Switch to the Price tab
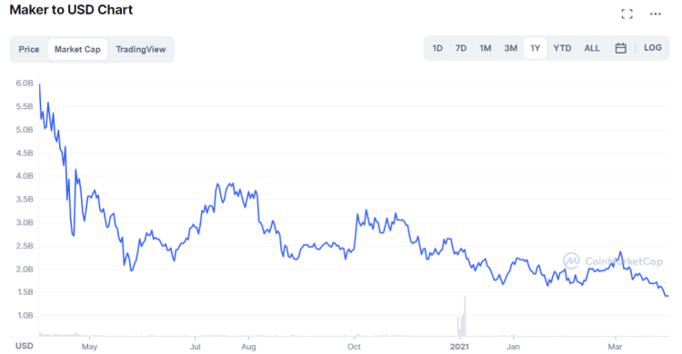Image resolution: width=682 pixels, height=354 pixels. point(29,50)
